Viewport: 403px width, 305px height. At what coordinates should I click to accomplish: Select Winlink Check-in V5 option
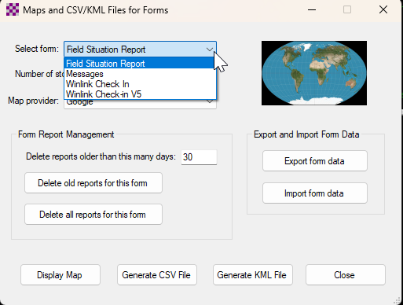pyautogui.click(x=140, y=94)
